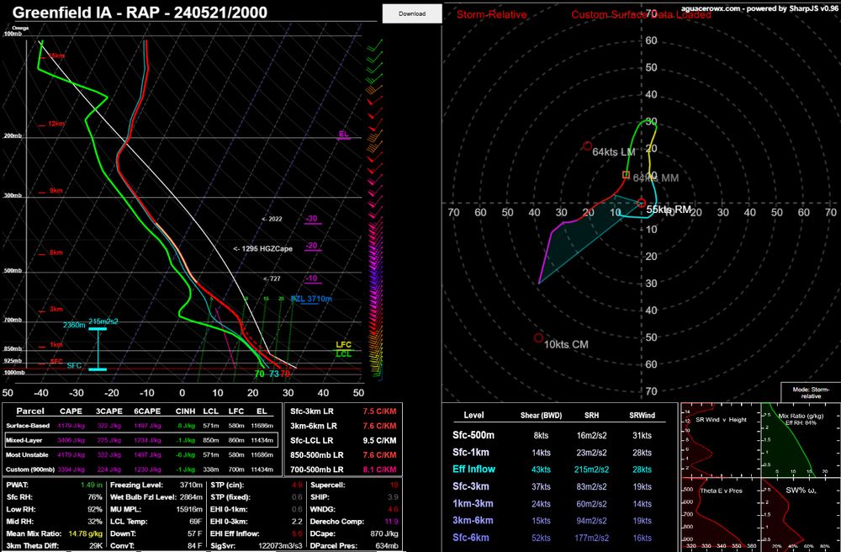
Task: Click the Shear (BWD) column header
Action: [x=541, y=415]
